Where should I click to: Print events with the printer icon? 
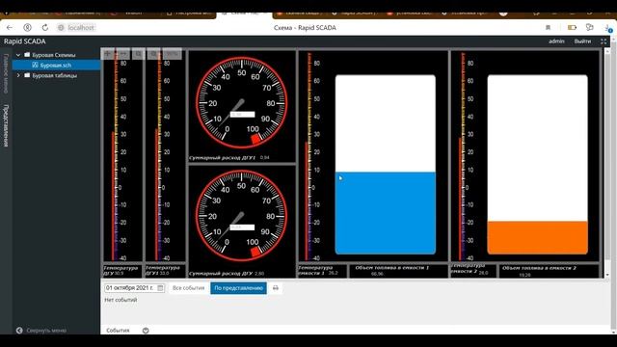(x=276, y=288)
